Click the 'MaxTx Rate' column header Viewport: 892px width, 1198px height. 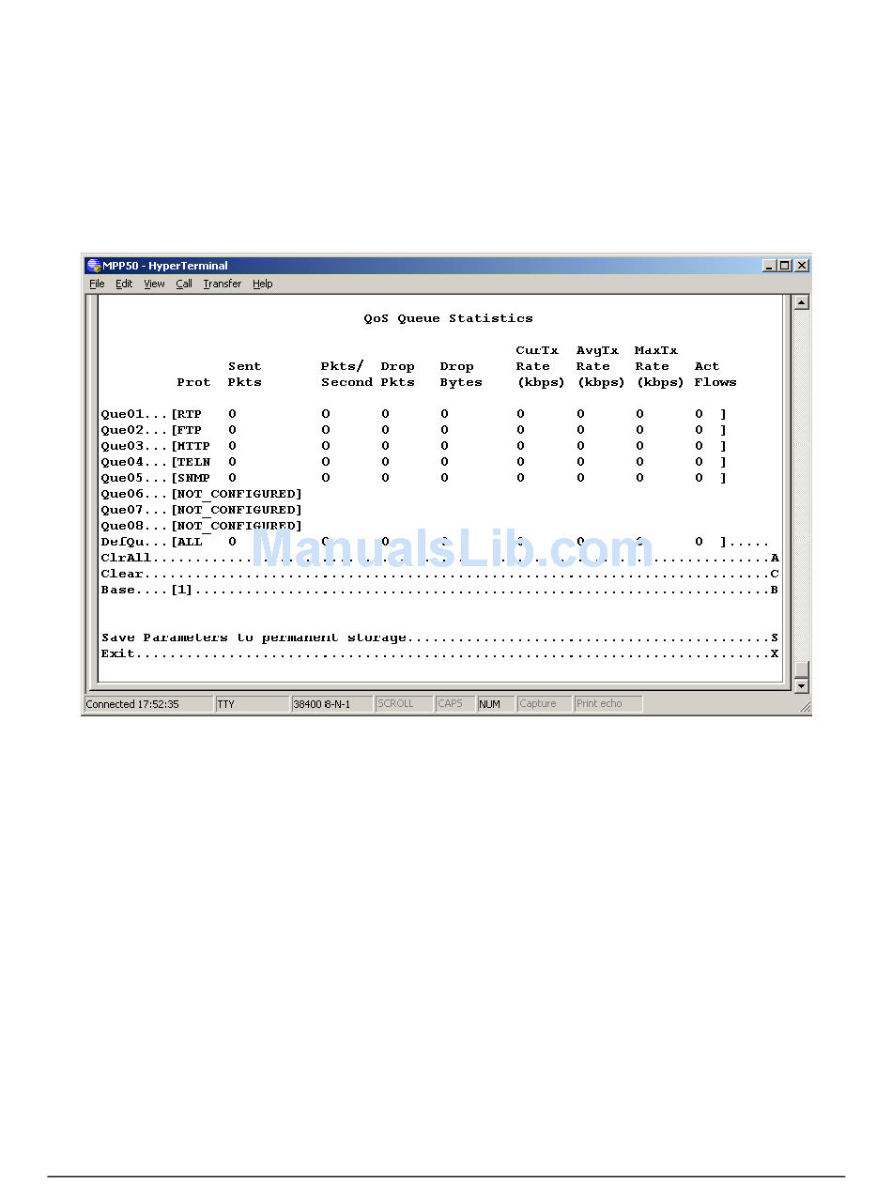(660, 366)
